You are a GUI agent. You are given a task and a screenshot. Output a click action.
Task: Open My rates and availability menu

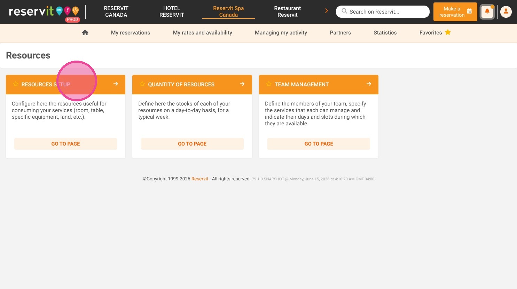(203, 32)
